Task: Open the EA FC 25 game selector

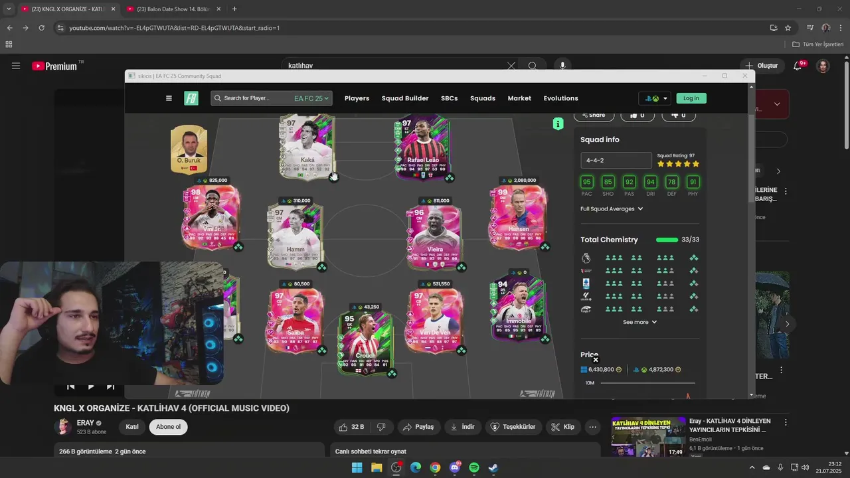Action: pyautogui.click(x=311, y=98)
